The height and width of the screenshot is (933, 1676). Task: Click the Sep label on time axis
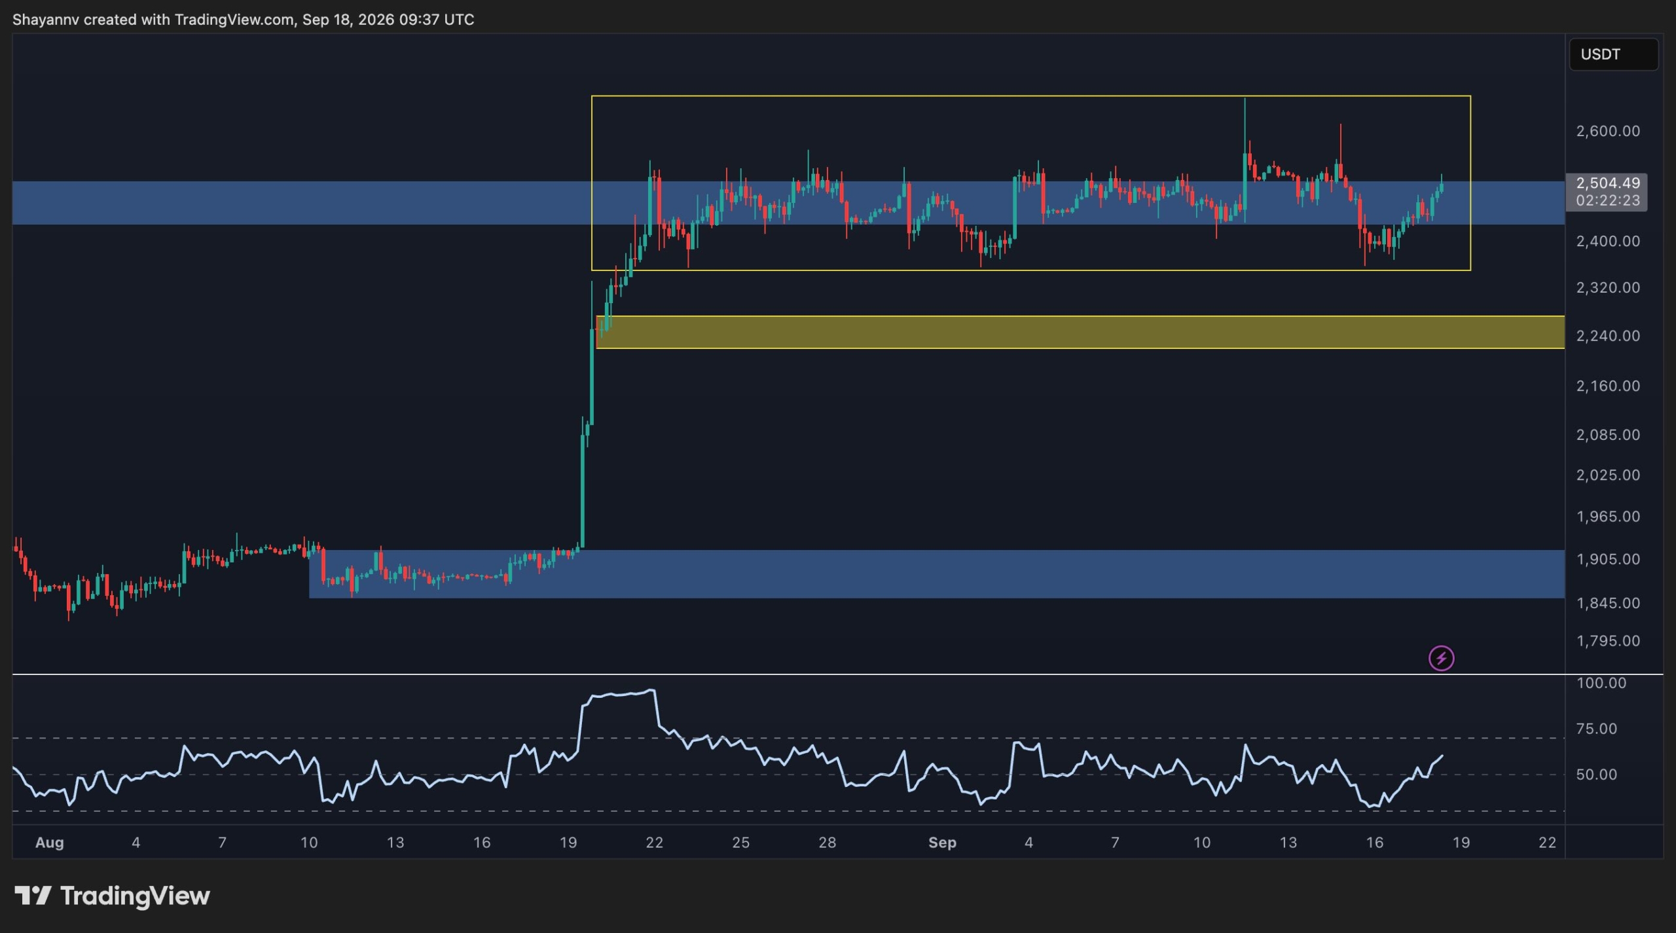point(942,843)
